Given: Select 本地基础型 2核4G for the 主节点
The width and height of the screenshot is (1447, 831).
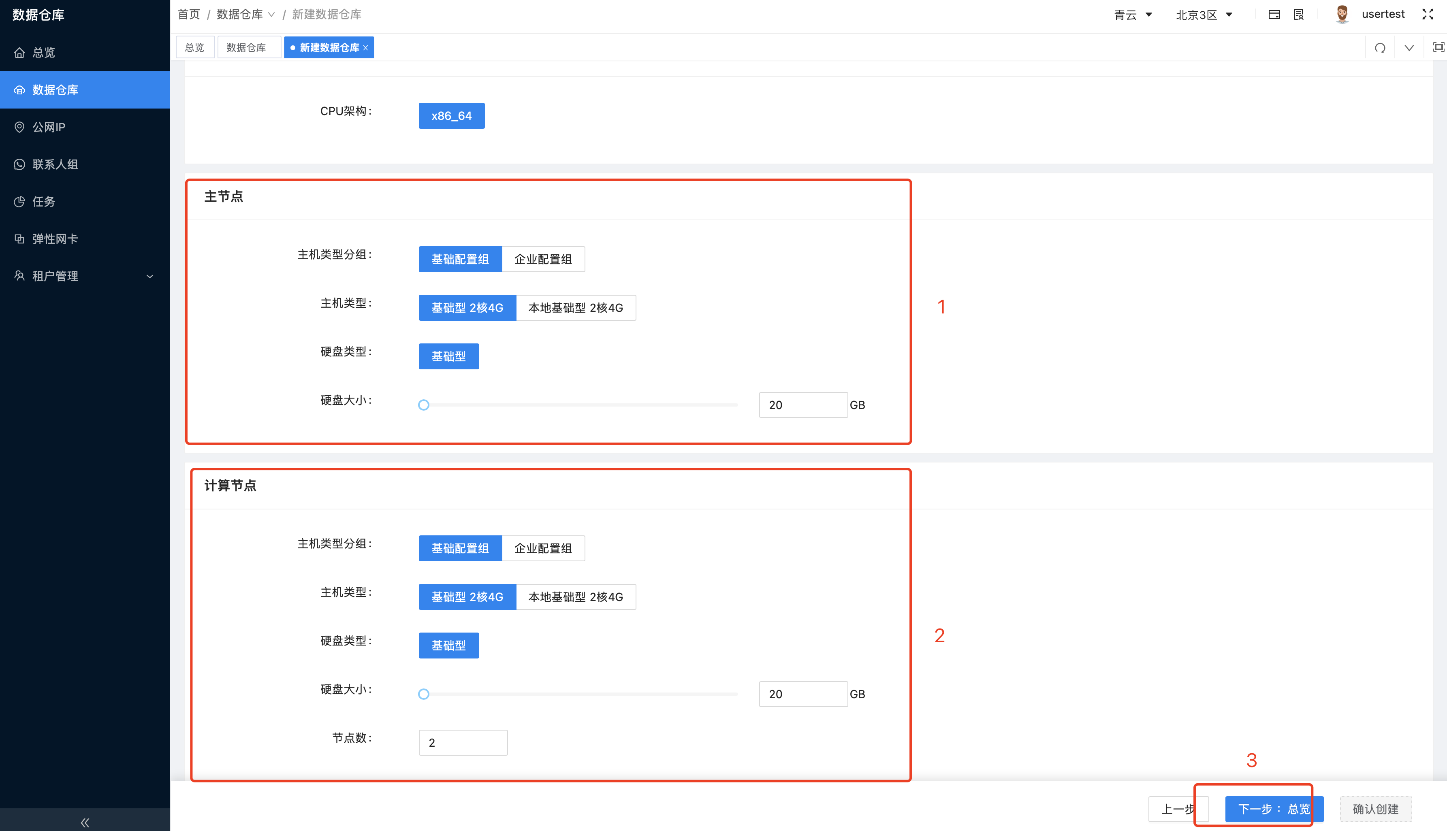Looking at the screenshot, I should tap(576, 308).
